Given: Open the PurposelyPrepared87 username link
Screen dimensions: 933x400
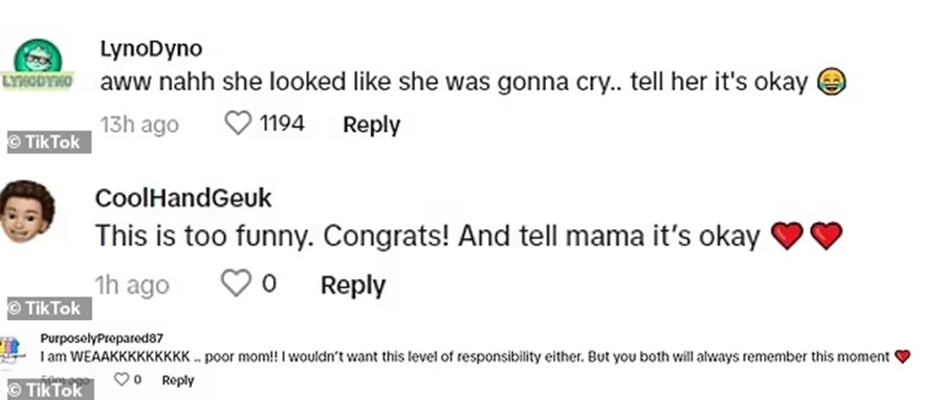Looking at the screenshot, I should tap(101, 339).
